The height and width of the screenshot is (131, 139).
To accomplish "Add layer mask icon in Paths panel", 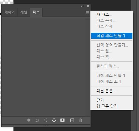I will tap(62, 120).
